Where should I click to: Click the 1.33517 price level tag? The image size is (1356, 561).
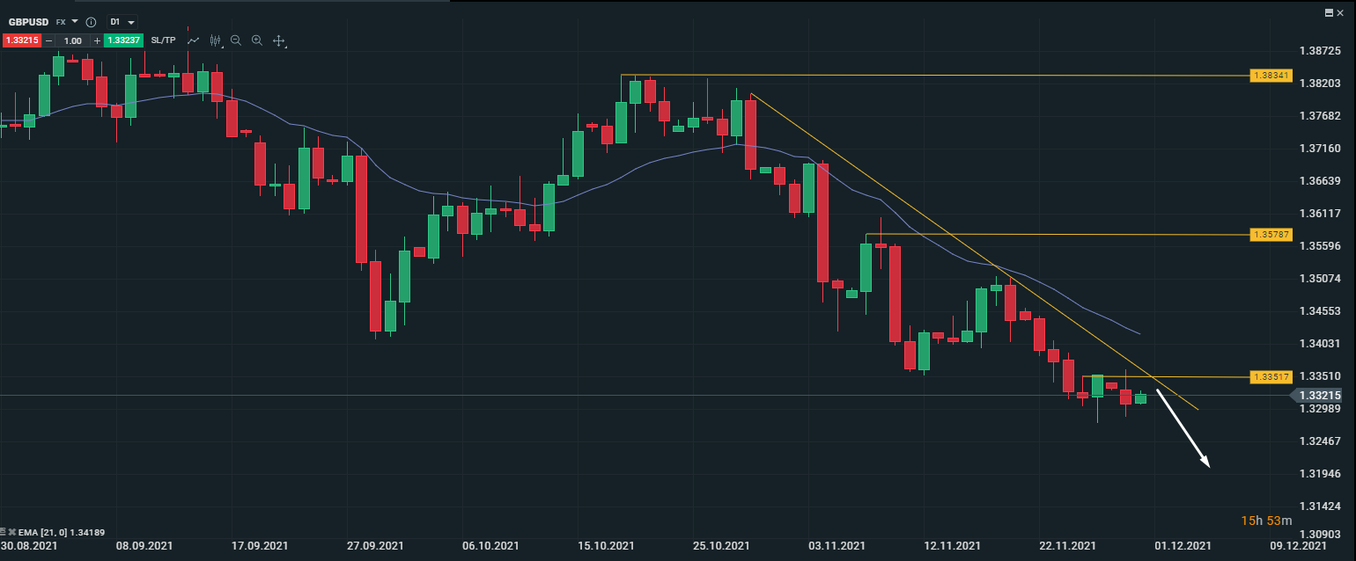1271,377
